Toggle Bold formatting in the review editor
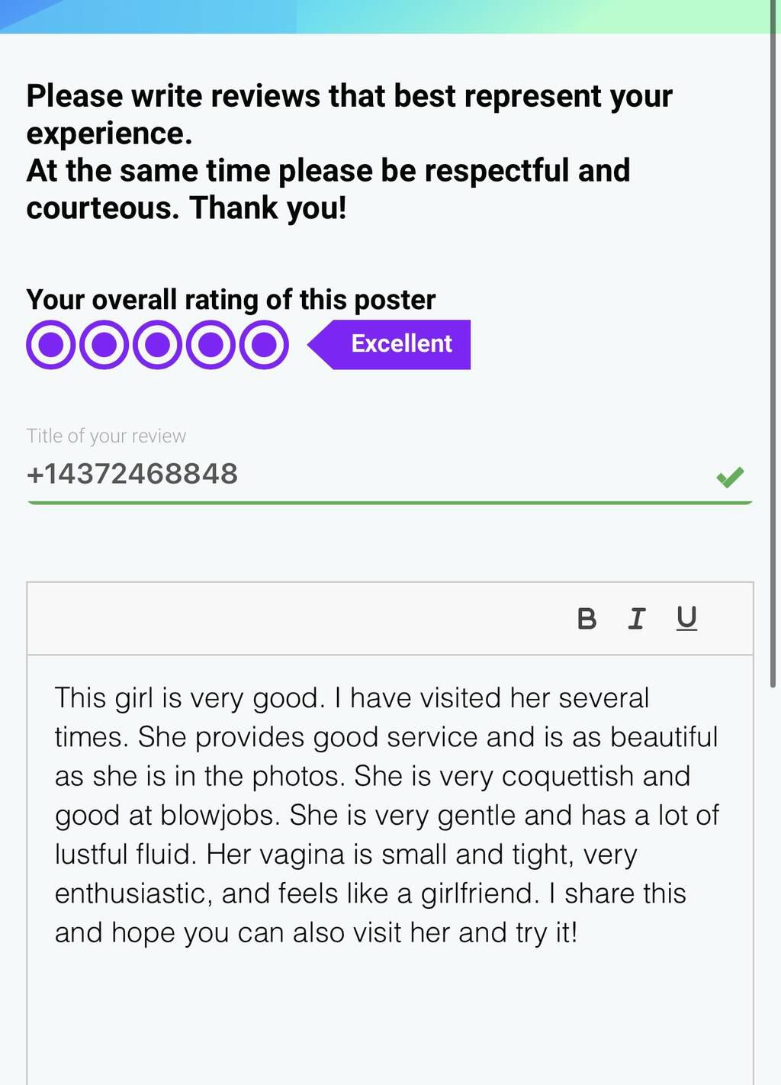This screenshot has width=781, height=1085. click(587, 618)
